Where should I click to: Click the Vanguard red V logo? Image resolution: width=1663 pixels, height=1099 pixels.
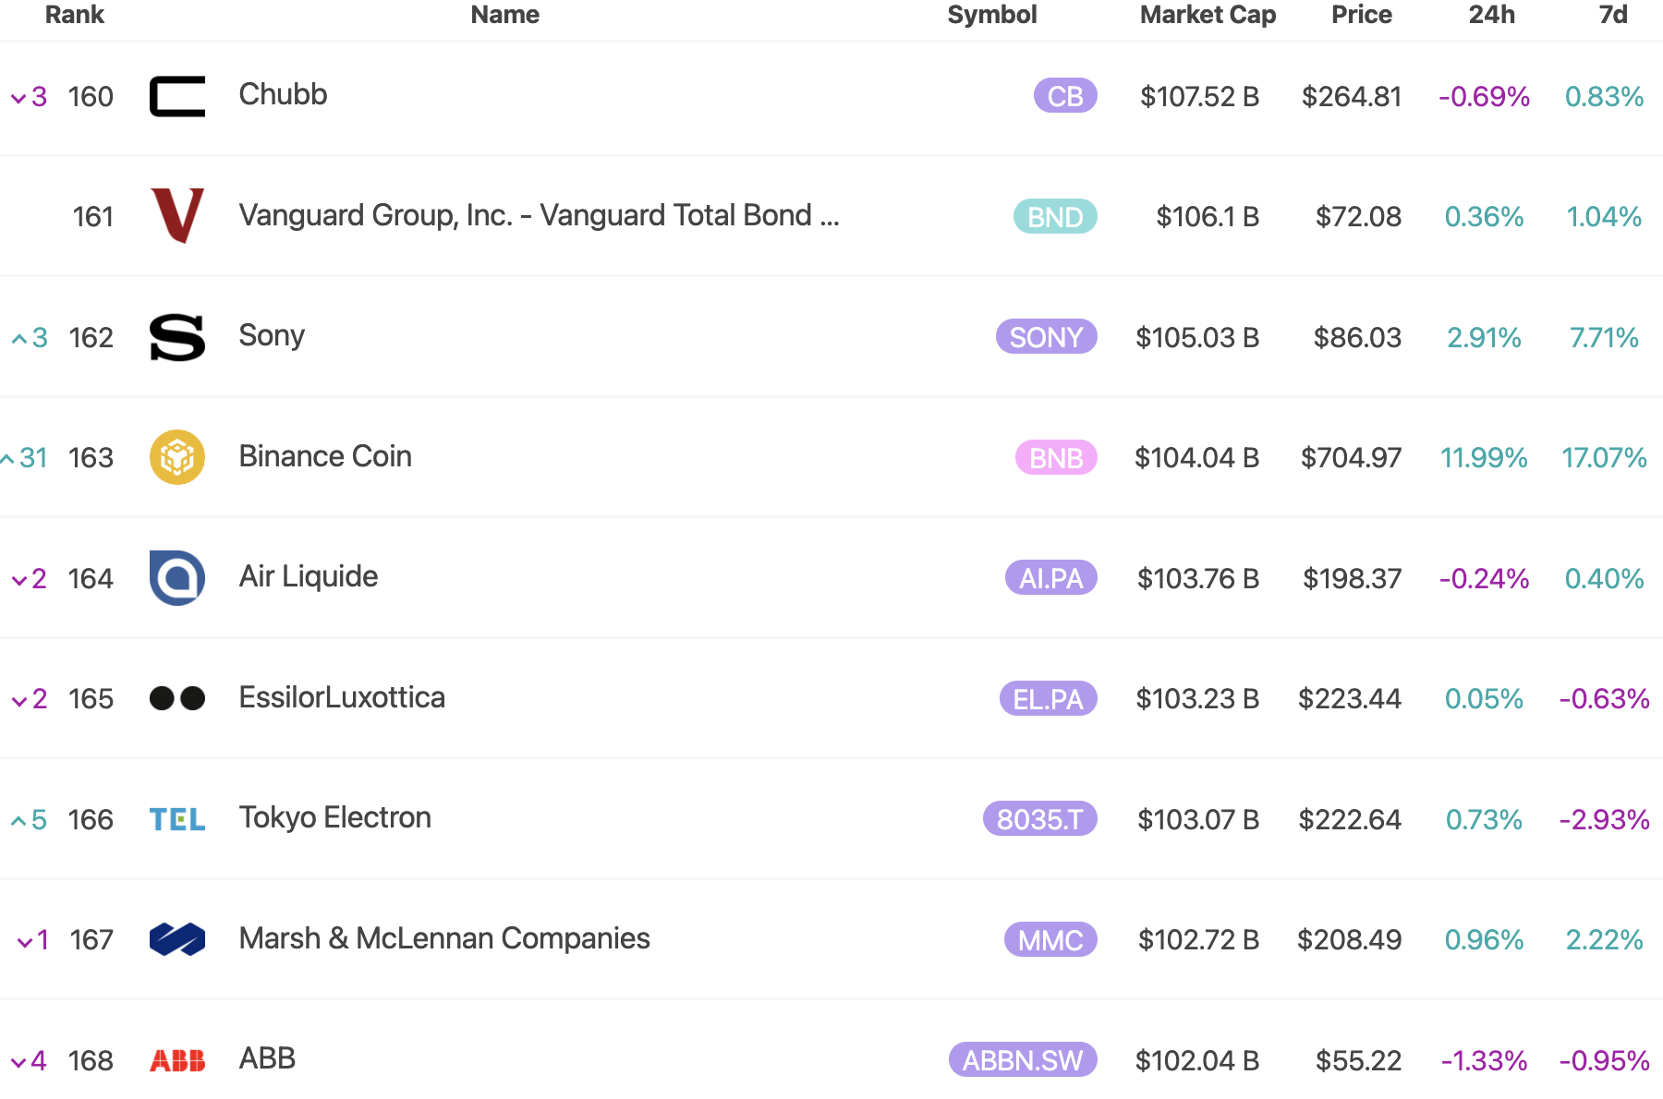point(177,216)
